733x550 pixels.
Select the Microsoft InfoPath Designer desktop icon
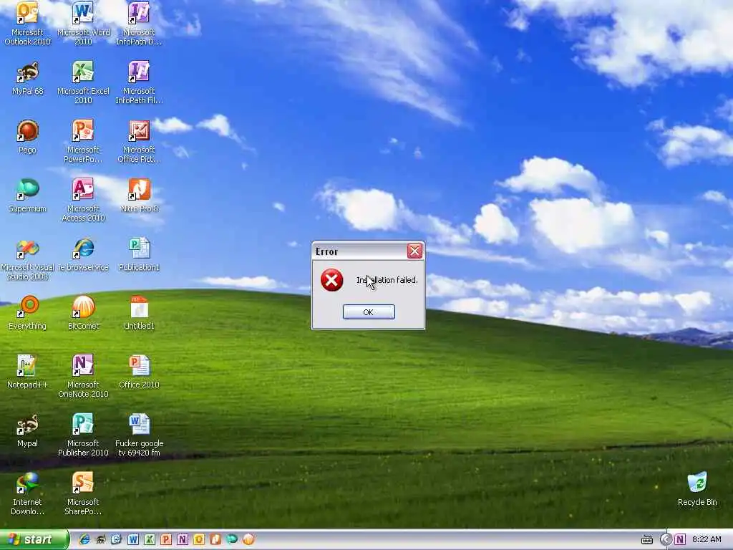[139, 24]
